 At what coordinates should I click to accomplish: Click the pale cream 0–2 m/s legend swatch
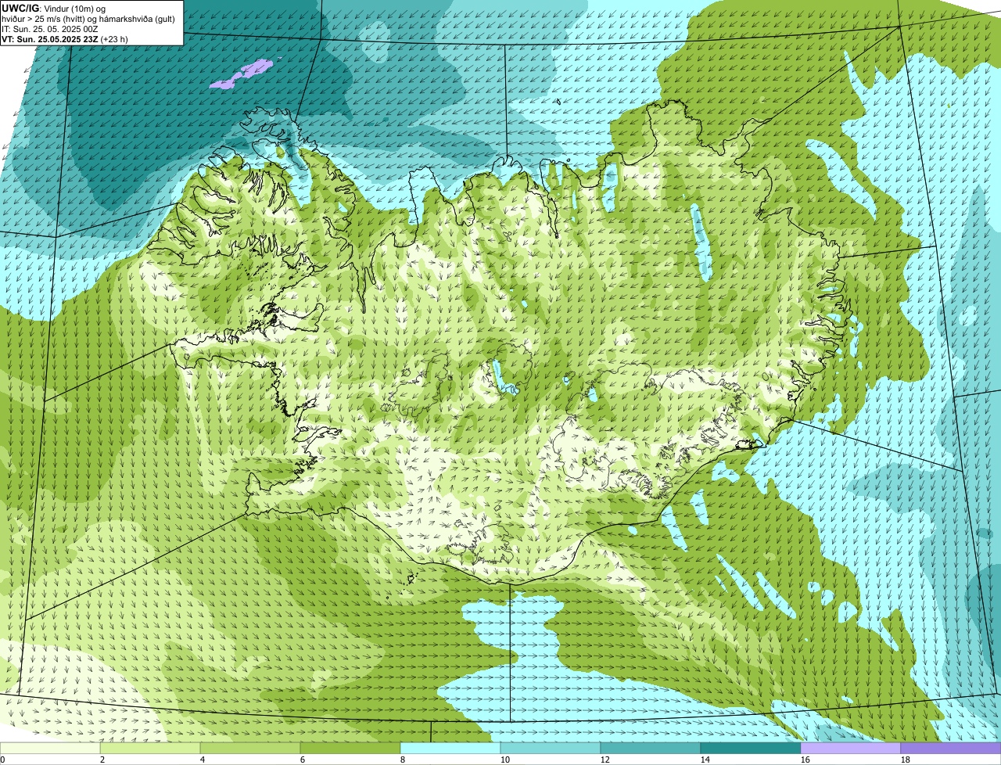click(x=50, y=748)
